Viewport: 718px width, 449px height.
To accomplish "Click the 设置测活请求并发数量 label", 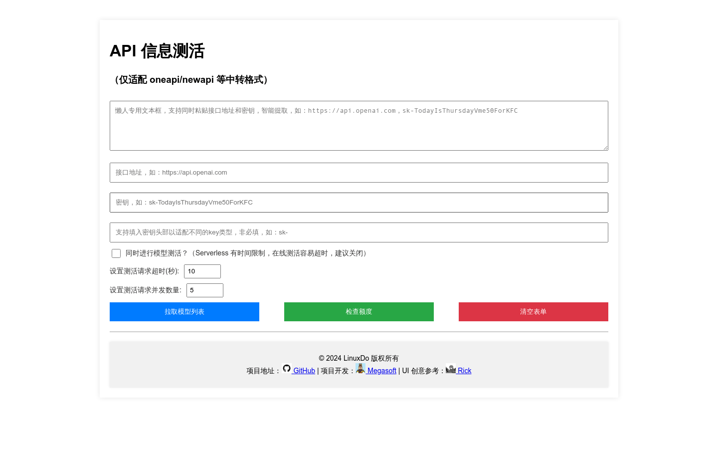I will point(146,290).
